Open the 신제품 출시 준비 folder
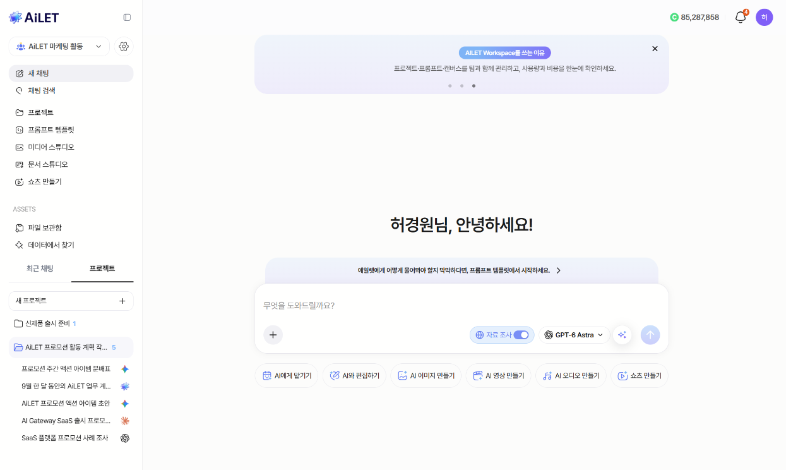This screenshot has width=786, height=470. 71,323
